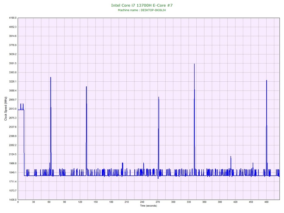The width and height of the screenshot is (284, 213).
Task: Click the clock spike peak near 480 seconds
Action: coord(267,80)
